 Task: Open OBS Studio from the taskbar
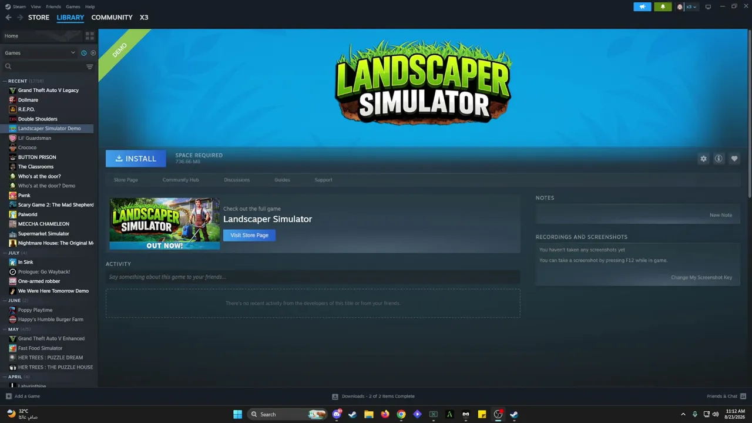click(x=498, y=414)
